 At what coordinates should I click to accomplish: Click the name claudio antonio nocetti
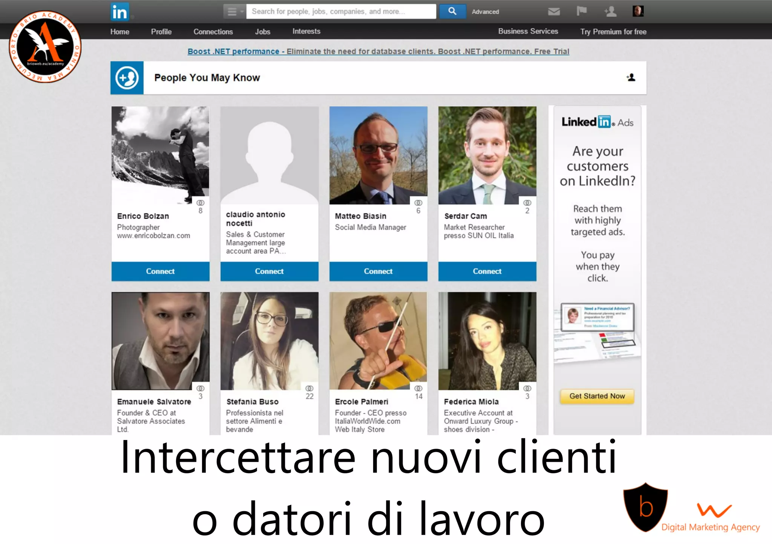256,219
